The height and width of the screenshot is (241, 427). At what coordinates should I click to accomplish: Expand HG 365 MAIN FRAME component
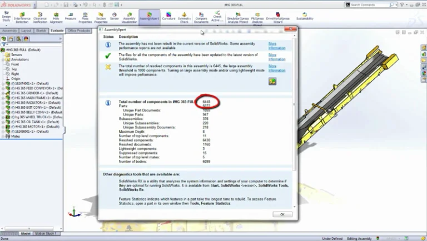click(3, 98)
